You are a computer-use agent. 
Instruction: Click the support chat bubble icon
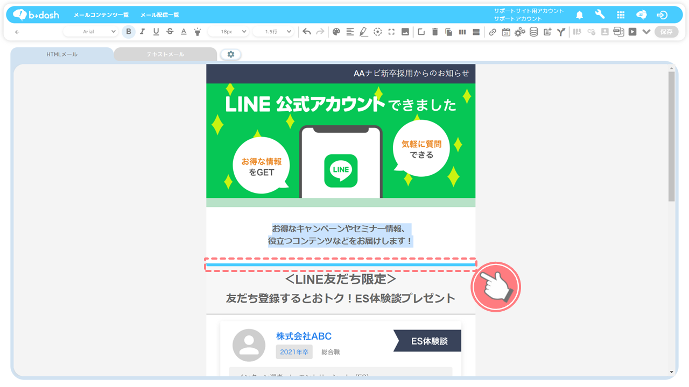click(x=641, y=15)
